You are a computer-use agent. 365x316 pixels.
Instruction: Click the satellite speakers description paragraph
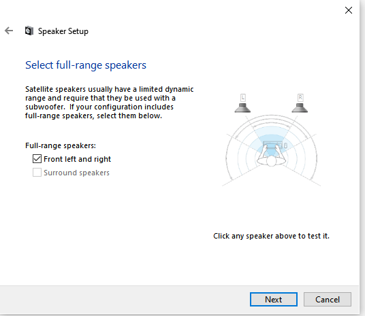point(110,103)
